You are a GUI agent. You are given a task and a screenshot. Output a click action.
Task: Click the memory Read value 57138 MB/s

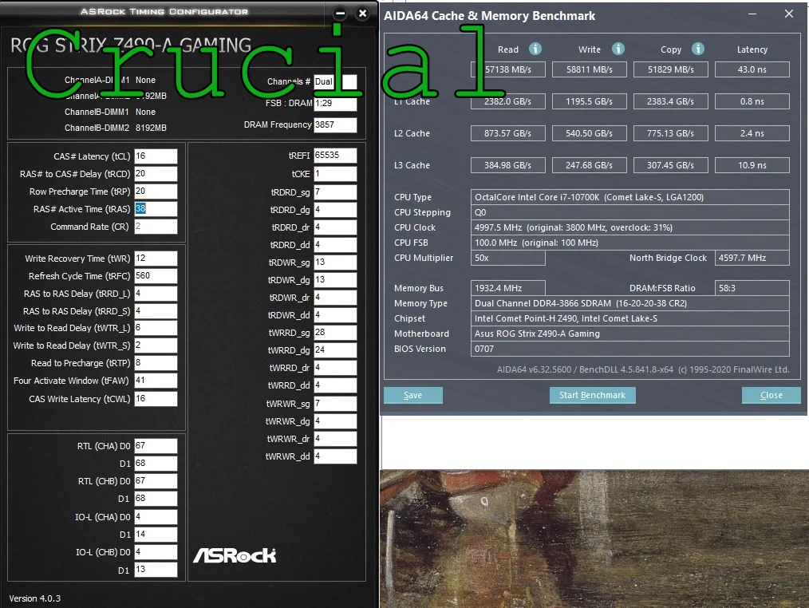(507, 69)
